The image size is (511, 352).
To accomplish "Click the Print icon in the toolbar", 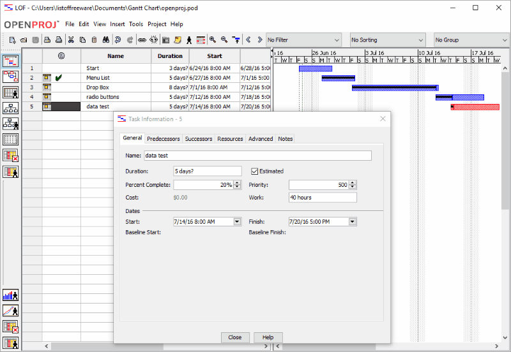I will pos(47,40).
